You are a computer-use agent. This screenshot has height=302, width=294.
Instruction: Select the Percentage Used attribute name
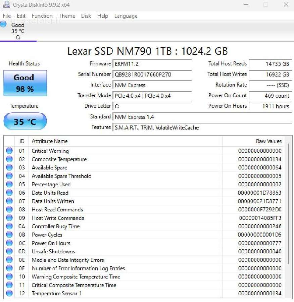click(x=51, y=184)
